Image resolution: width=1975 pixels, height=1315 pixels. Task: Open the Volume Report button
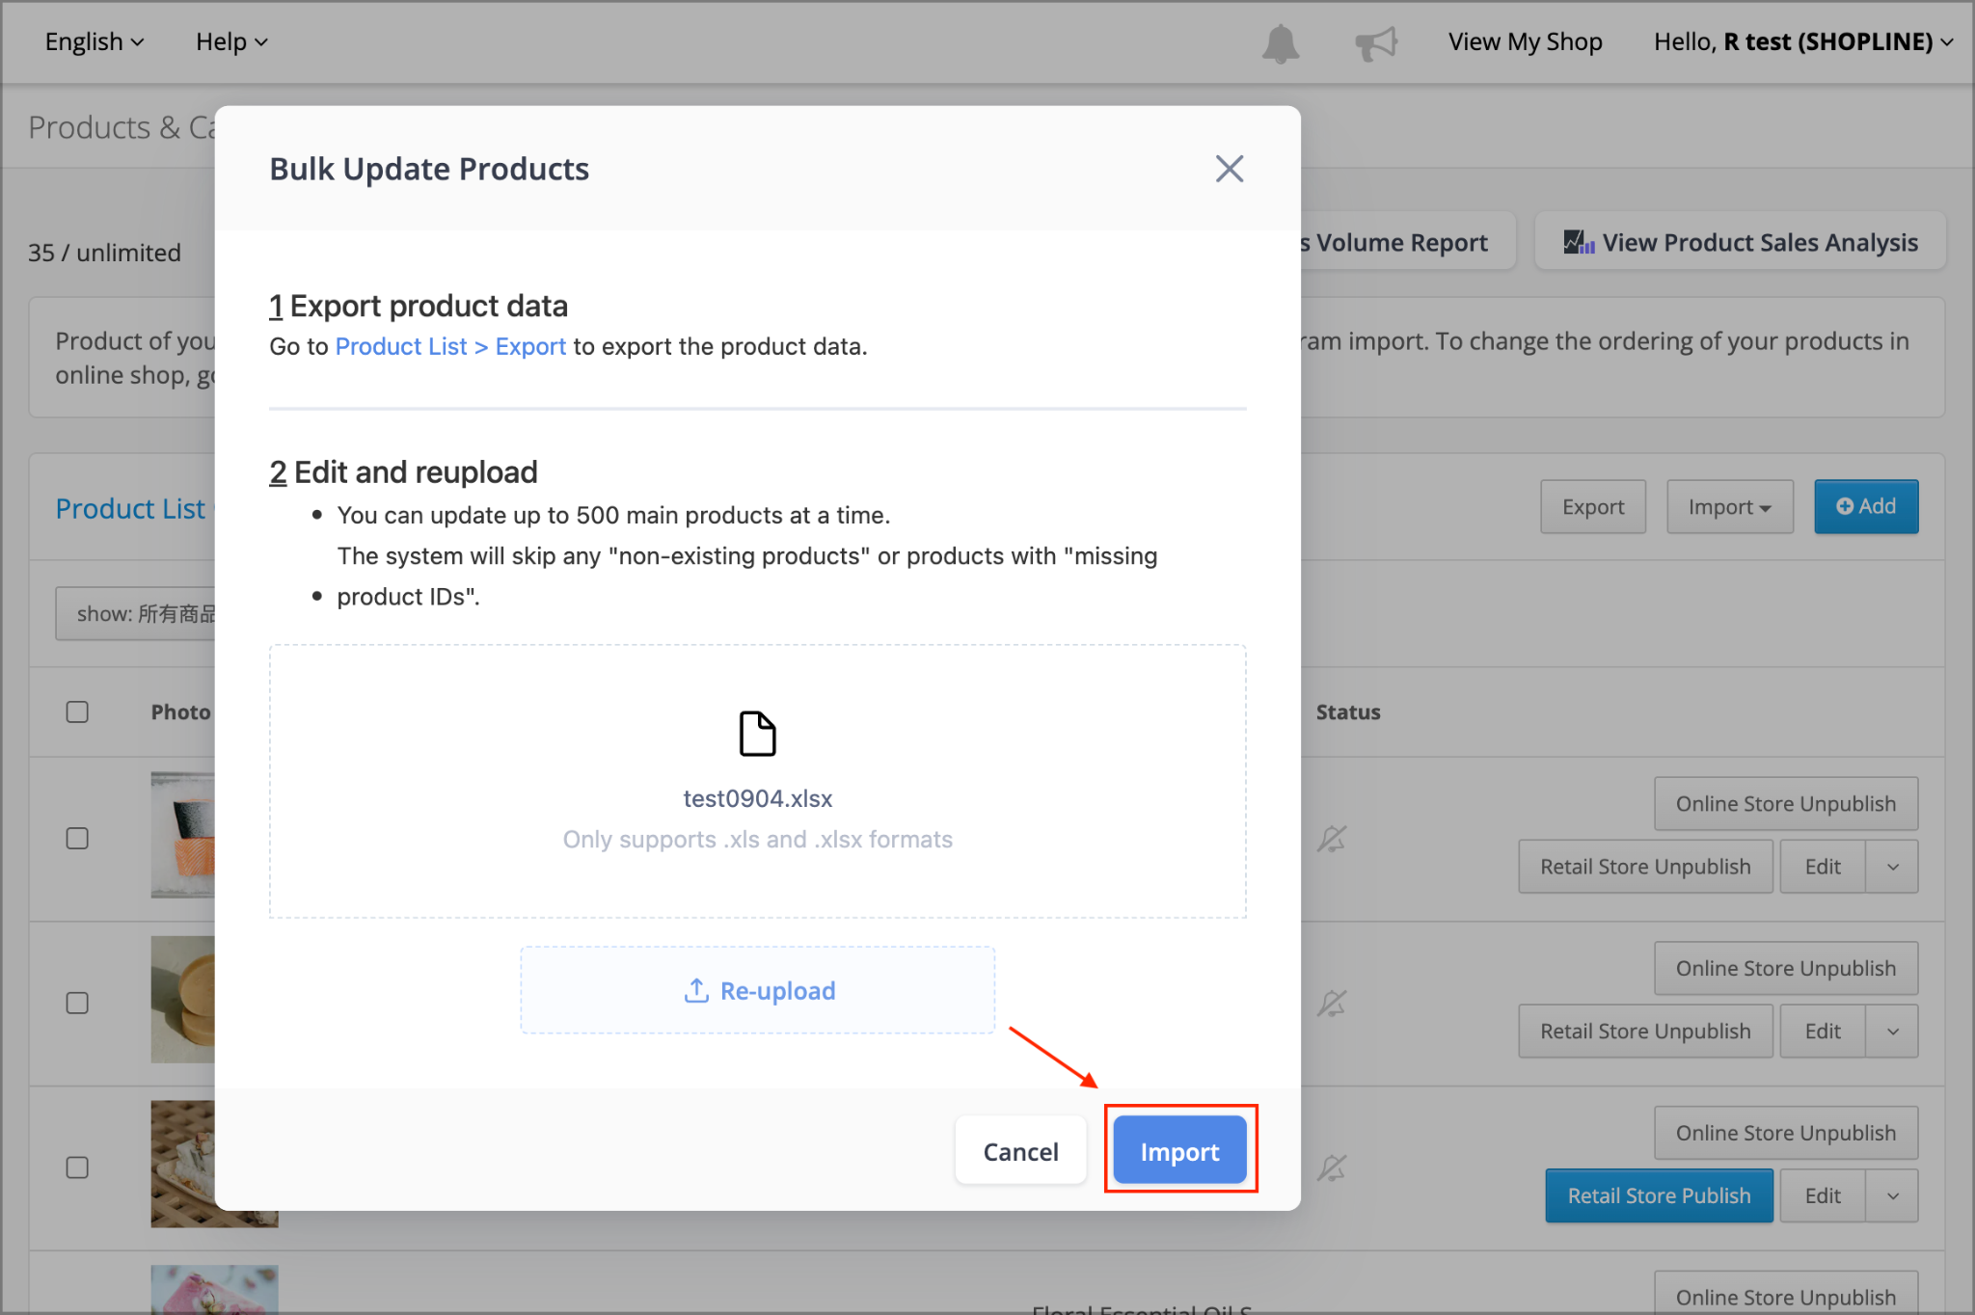click(1407, 242)
